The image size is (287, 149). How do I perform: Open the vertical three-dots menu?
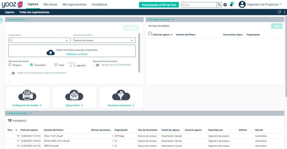[x=285, y=12]
